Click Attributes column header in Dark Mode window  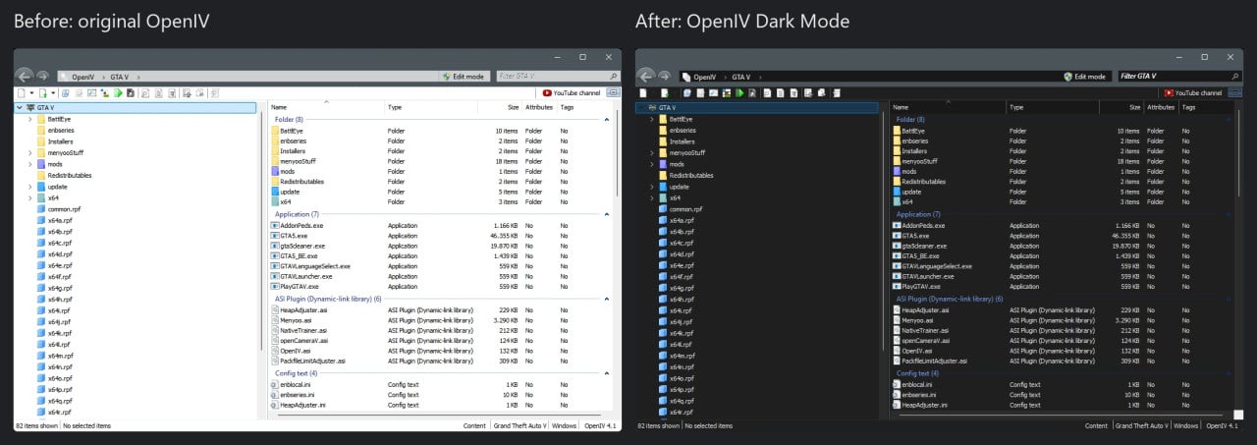click(1161, 107)
